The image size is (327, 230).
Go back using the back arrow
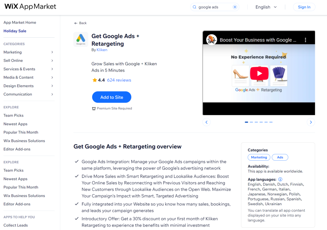click(x=76, y=23)
